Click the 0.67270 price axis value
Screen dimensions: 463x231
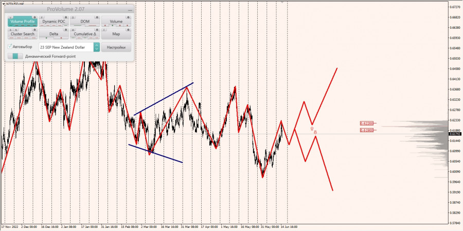(x=455, y=7)
